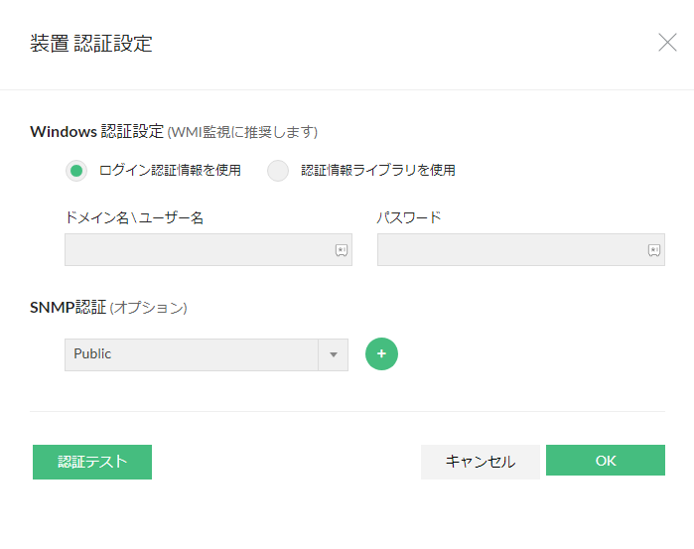Click the autofill icon in the username field
This screenshot has width=694, height=549.
click(x=341, y=251)
